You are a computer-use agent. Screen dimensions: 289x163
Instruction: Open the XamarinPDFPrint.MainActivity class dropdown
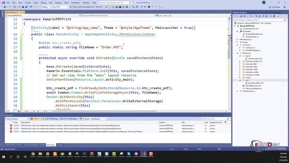click(x=118, y=15)
